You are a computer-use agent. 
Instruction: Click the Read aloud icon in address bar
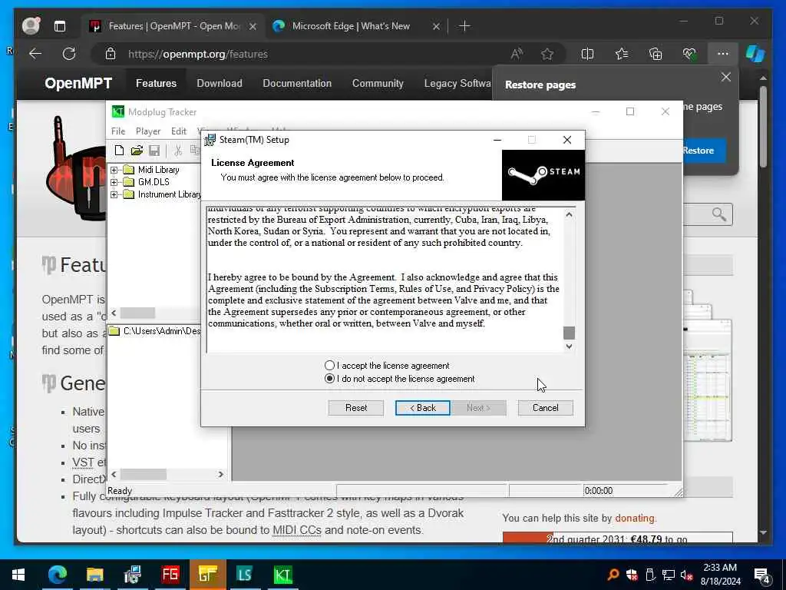[x=517, y=54]
